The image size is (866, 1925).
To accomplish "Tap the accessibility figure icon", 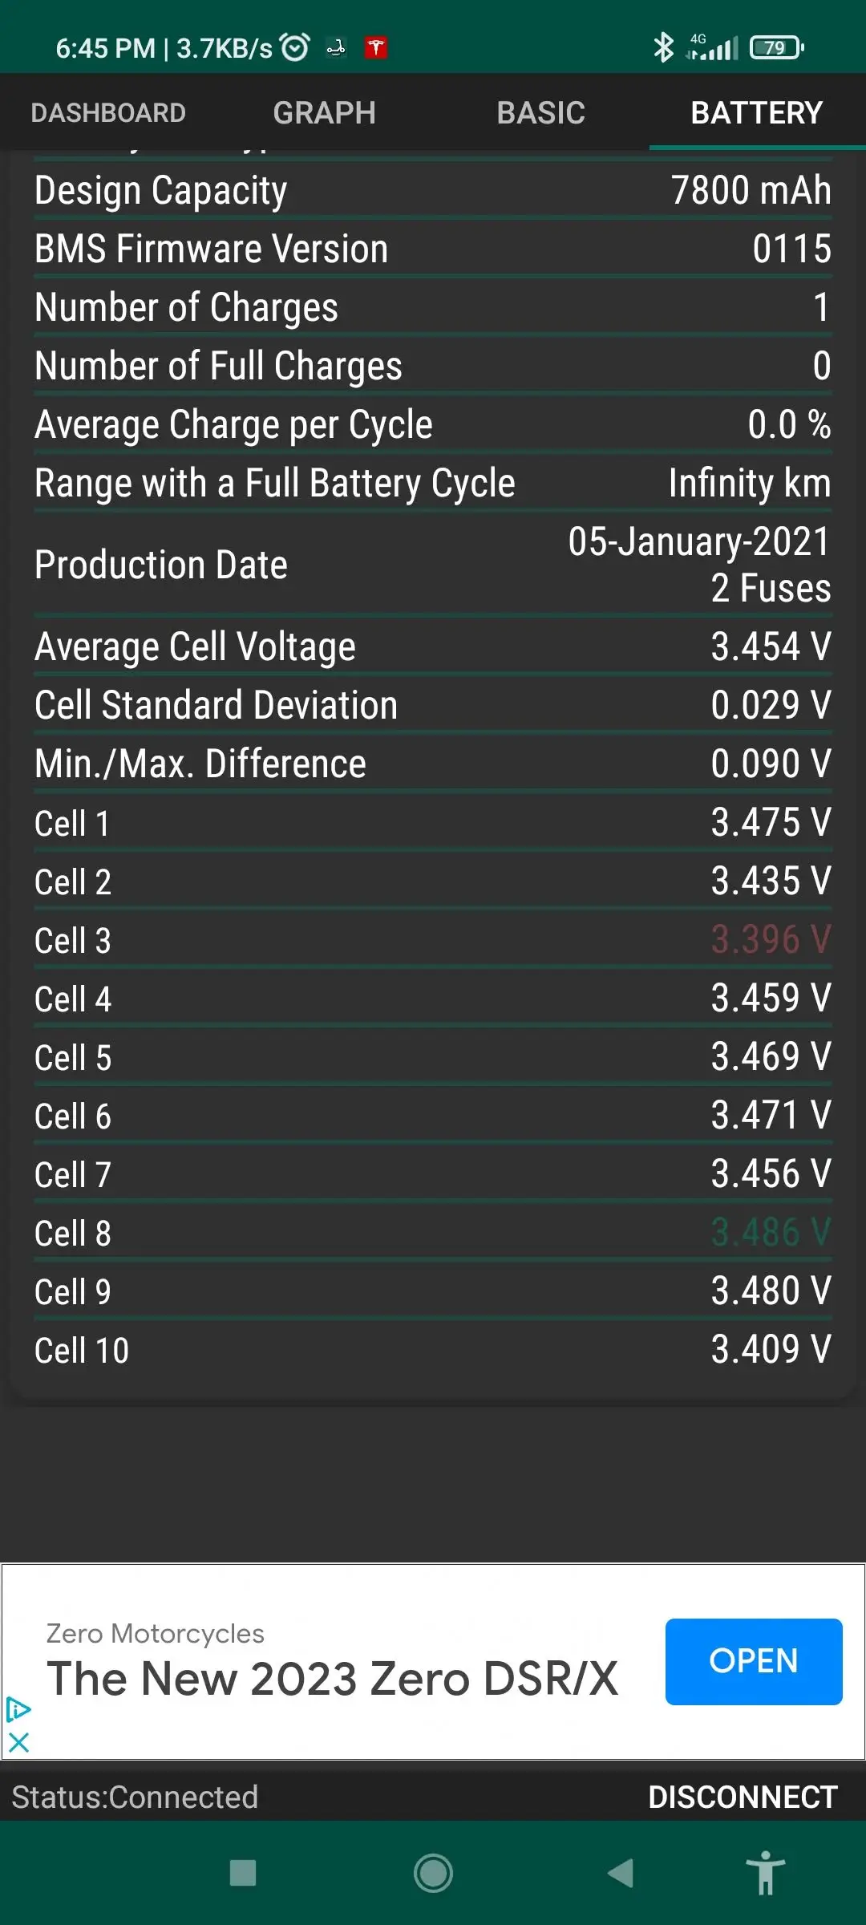I will (765, 1874).
